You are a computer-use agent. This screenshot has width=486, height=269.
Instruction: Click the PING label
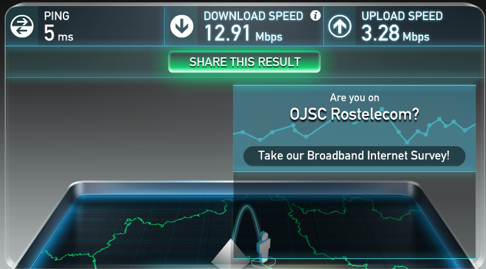tap(57, 16)
